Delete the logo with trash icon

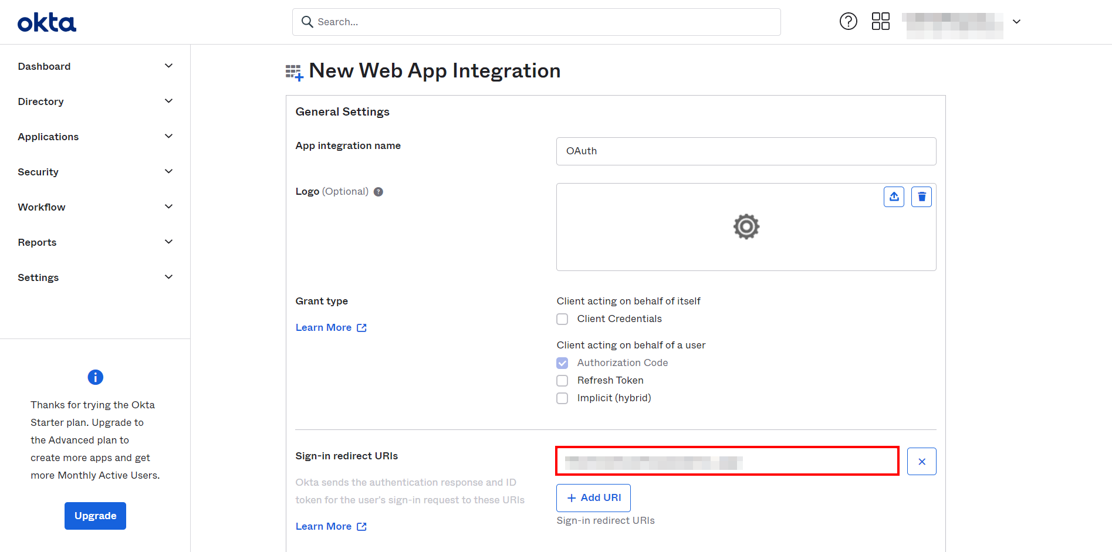[x=921, y=197]
